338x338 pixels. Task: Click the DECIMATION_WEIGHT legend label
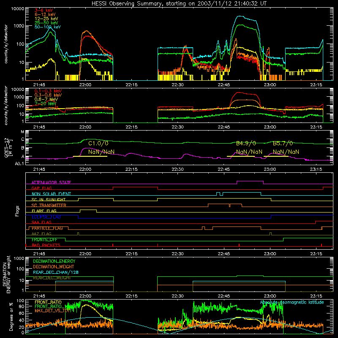tap(54, 267)
